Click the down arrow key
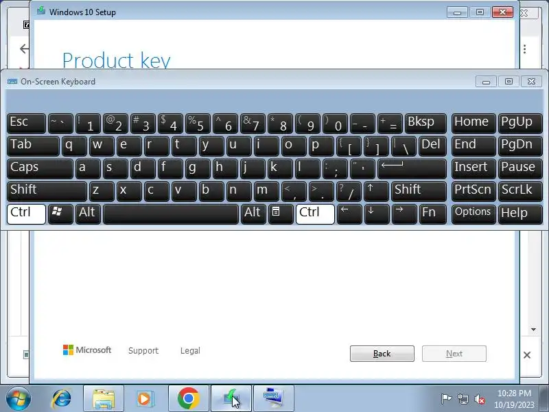Image resolution: width=549 pixels, height=412 pixels. (x=376, y=214)
